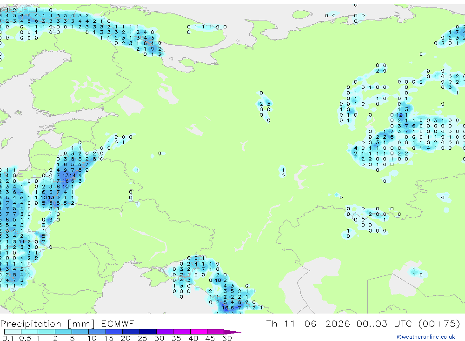Click the 0.1–0.5 mm legend color swatch
This screenshot has height=341, width=465.
[13, 332]
